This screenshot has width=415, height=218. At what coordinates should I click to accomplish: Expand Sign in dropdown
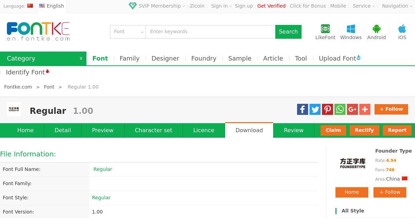click(x=221, y=6)
